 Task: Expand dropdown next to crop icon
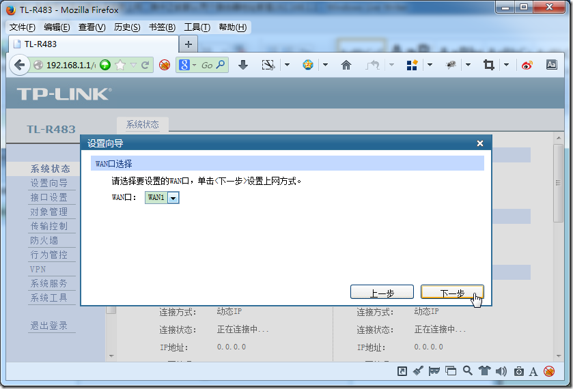pyautogui.click(x=506, y=65)
